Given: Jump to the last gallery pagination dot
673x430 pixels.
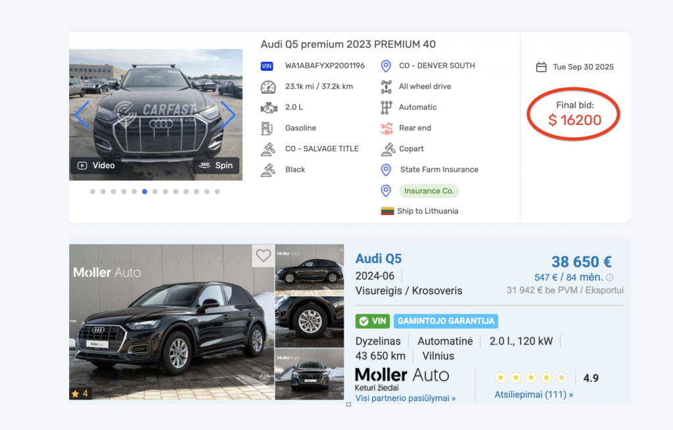Looking at the screenshot, I should 218,192.
